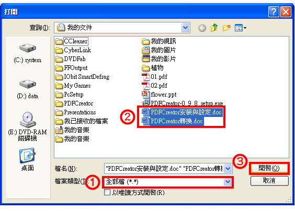Expand the 檔名 filename dropdown arrow

(228, 168)
